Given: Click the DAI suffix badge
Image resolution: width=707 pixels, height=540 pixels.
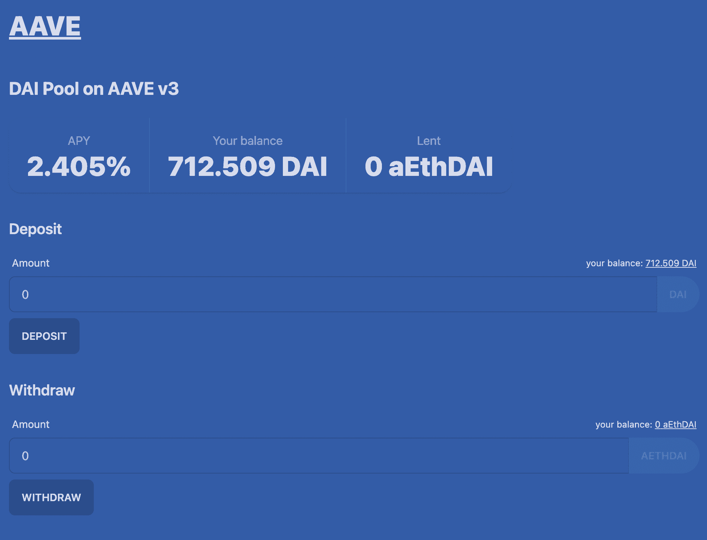Looking at the screenshot, I should pyautogui.click(x=678, y=294).
